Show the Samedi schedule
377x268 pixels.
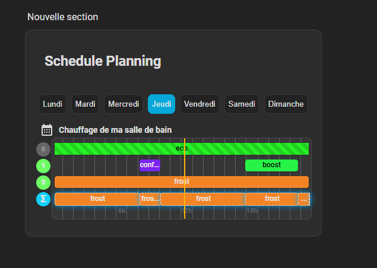pos(242,104)
